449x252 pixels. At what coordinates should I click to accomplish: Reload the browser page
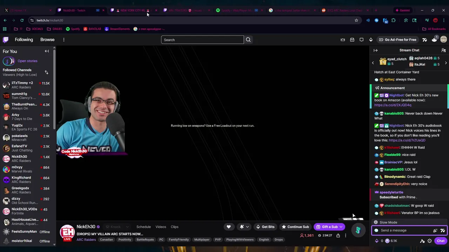(22, 20)
